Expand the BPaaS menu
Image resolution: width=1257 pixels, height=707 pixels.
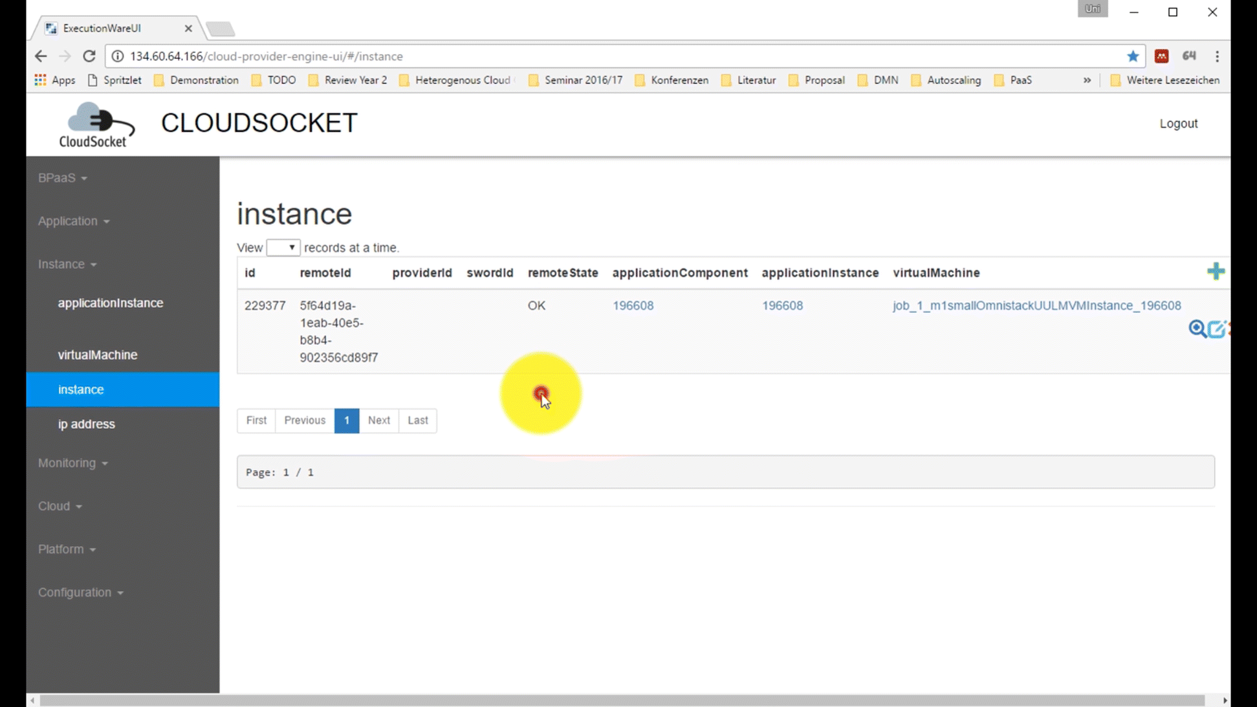(62, 178)
